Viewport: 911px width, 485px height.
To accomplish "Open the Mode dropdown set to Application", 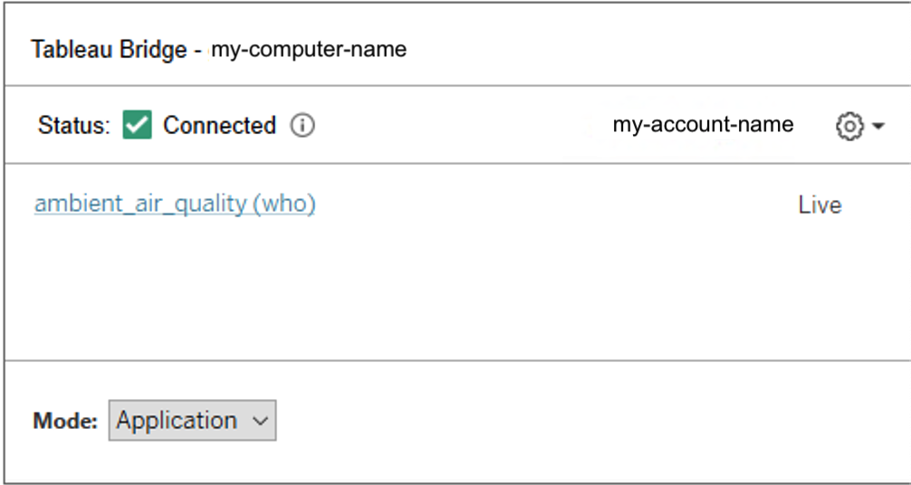I will pyautogui.click(x=192, y=420).
